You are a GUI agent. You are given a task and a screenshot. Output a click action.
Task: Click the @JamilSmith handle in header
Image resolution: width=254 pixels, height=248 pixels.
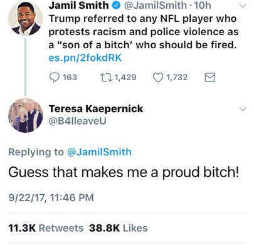coord(156,5)
